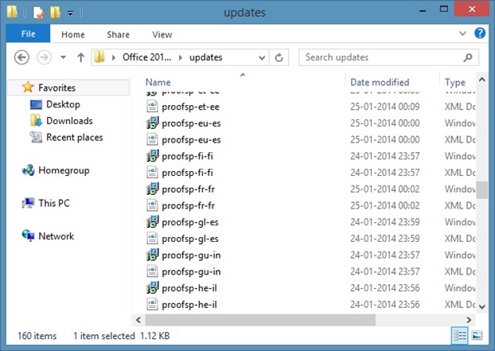Expand the ribbon with the chevron
This screenshot has width=495, height=351.
(462, 33)
